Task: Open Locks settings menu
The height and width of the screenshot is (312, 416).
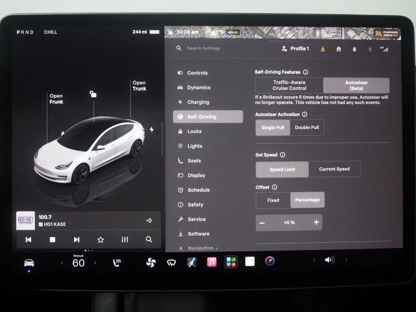Action: (x=208, y=132)
